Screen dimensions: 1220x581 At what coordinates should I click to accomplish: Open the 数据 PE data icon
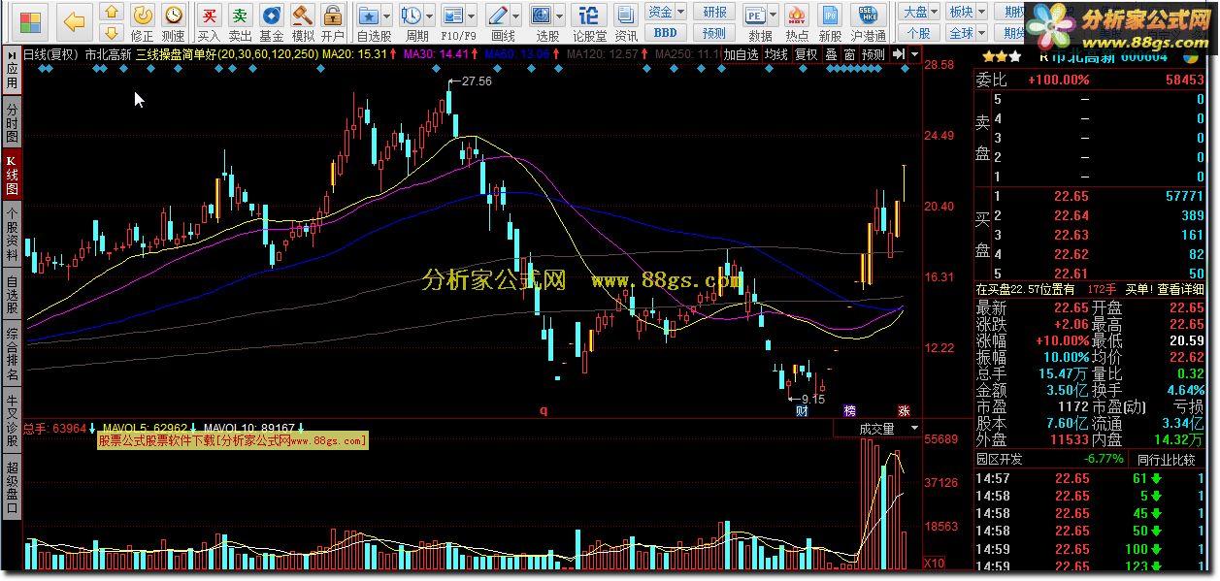[x=757, y=22]
